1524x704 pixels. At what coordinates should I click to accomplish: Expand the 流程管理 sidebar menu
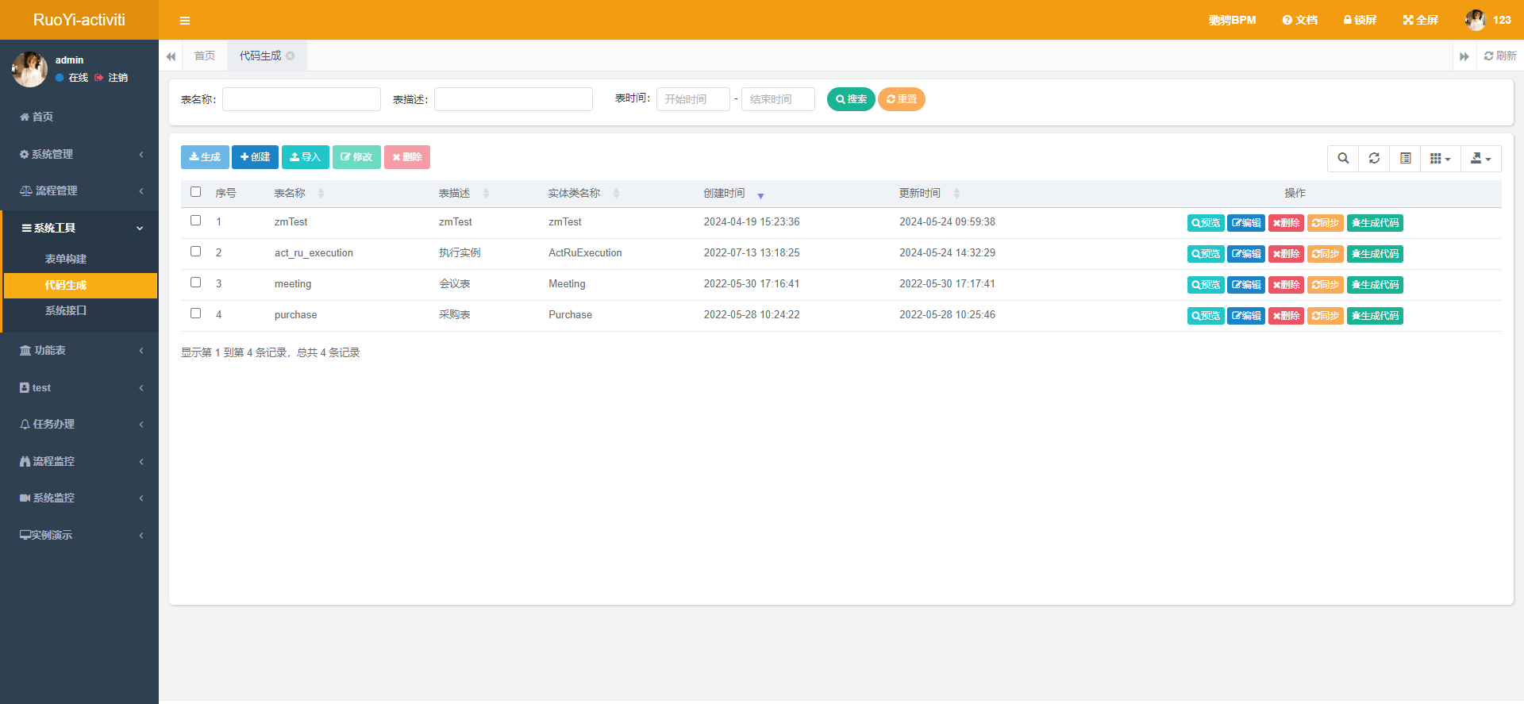coord(79,190)
